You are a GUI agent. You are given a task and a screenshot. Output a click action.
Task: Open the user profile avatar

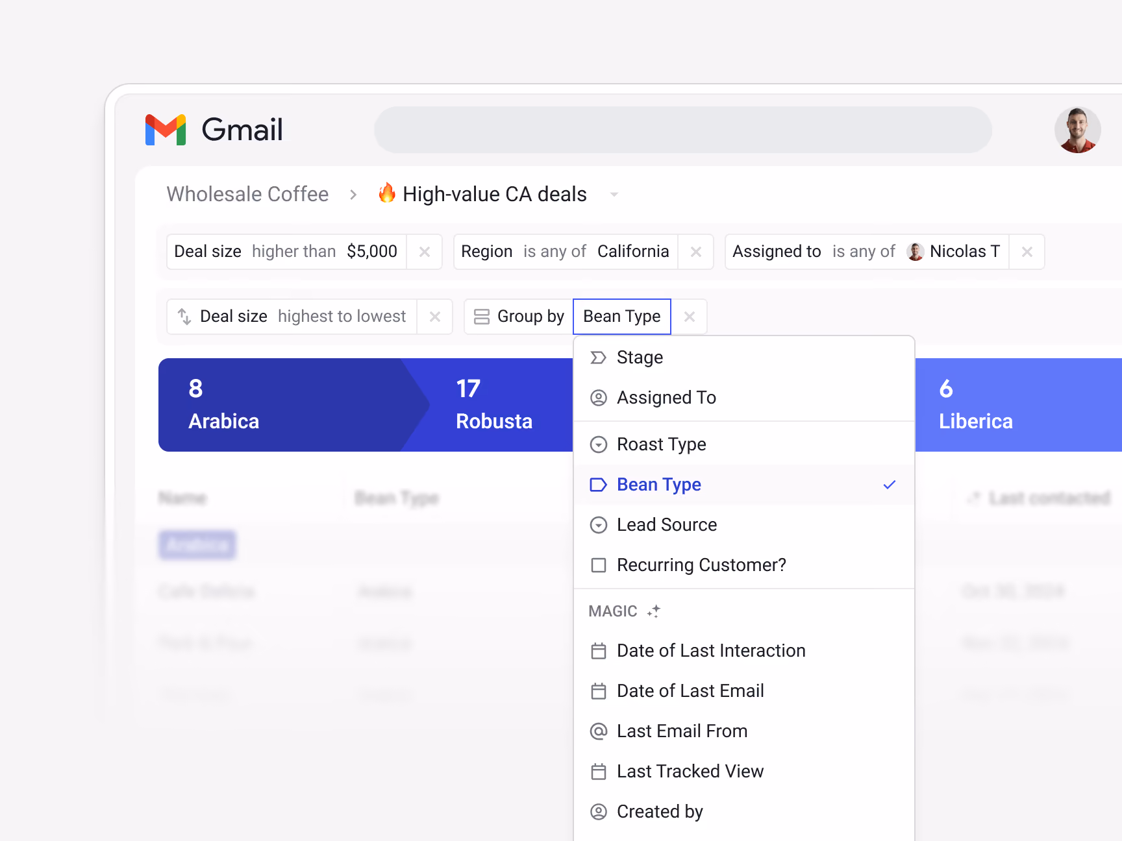(x=1077, y=130)
